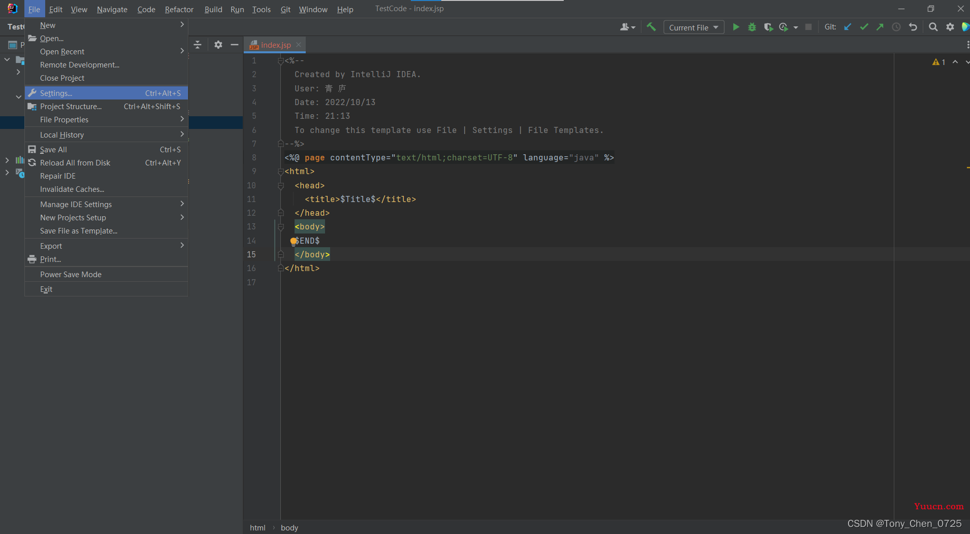Click Exit in the File menu
This screenshot has width=970, height=534.
click(107, 289)
